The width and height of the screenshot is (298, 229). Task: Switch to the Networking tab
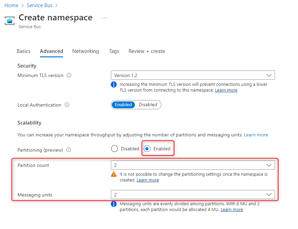point(85,51)
